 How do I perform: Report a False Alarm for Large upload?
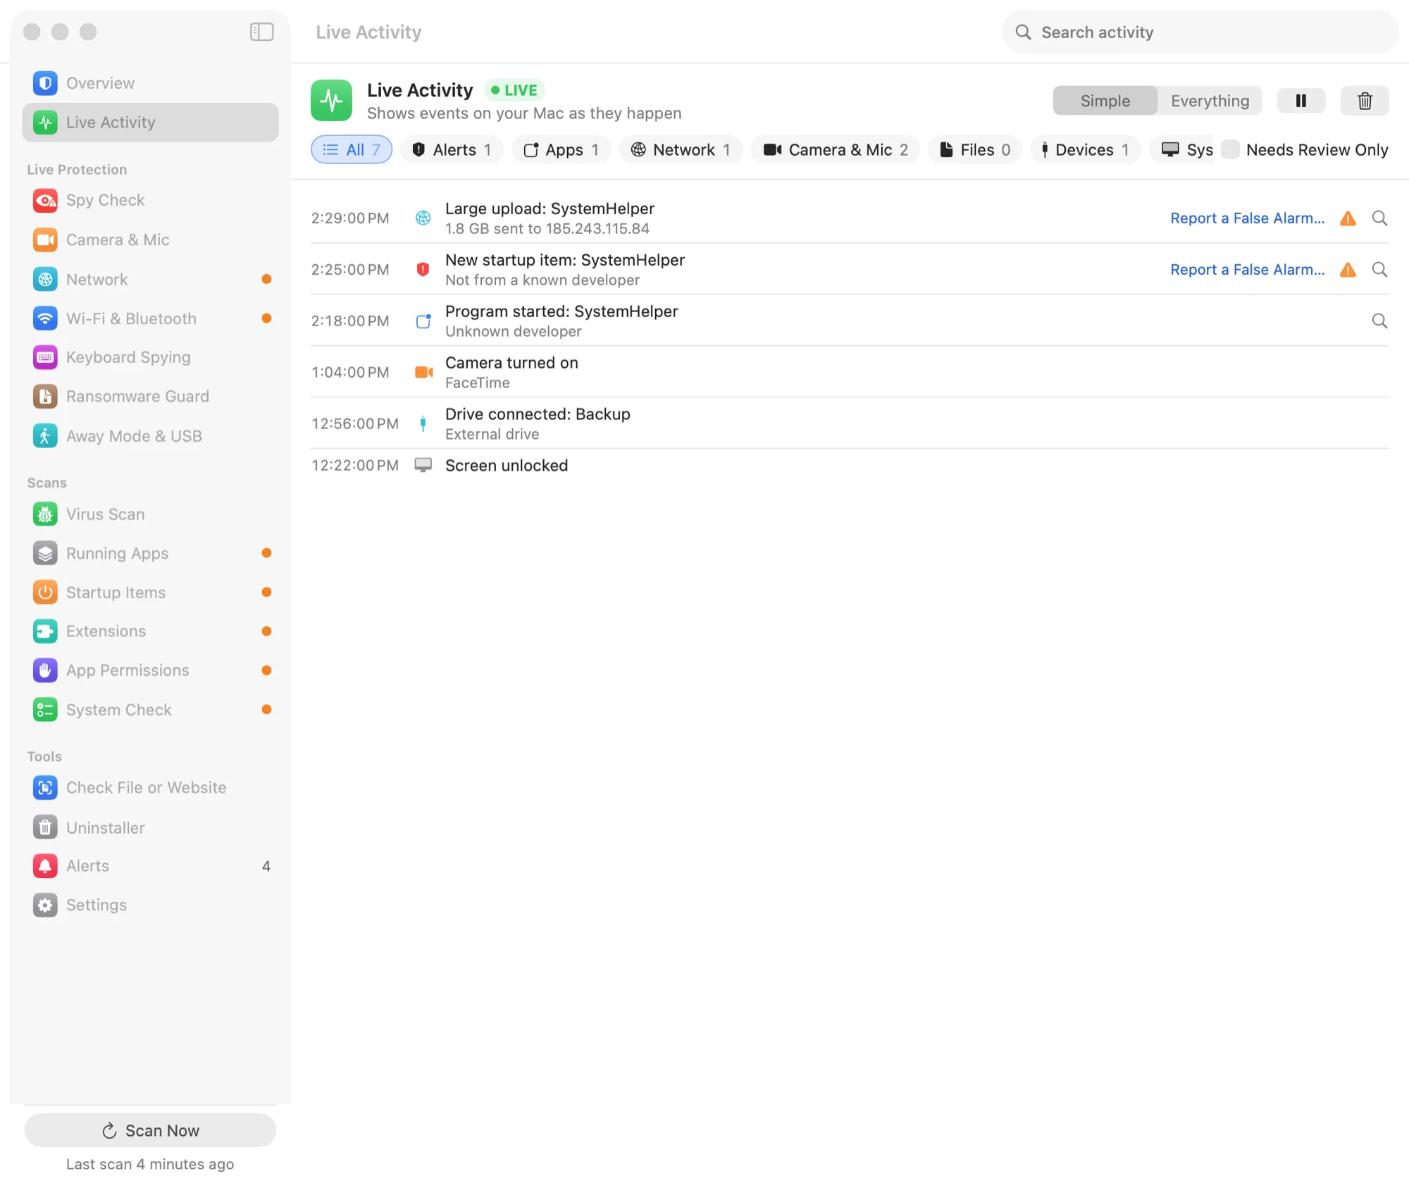point(1247,218)
